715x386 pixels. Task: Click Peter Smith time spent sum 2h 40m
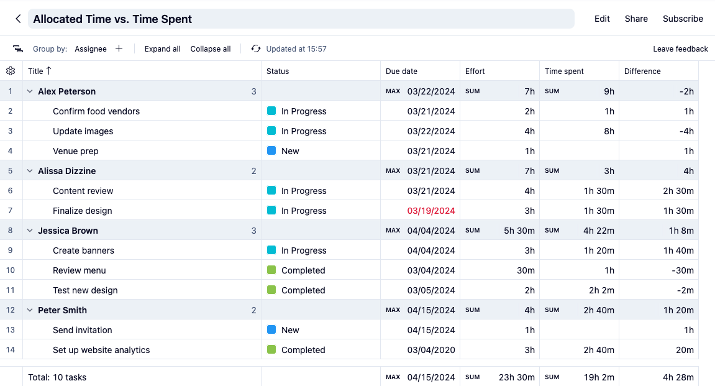coord(599,310)
